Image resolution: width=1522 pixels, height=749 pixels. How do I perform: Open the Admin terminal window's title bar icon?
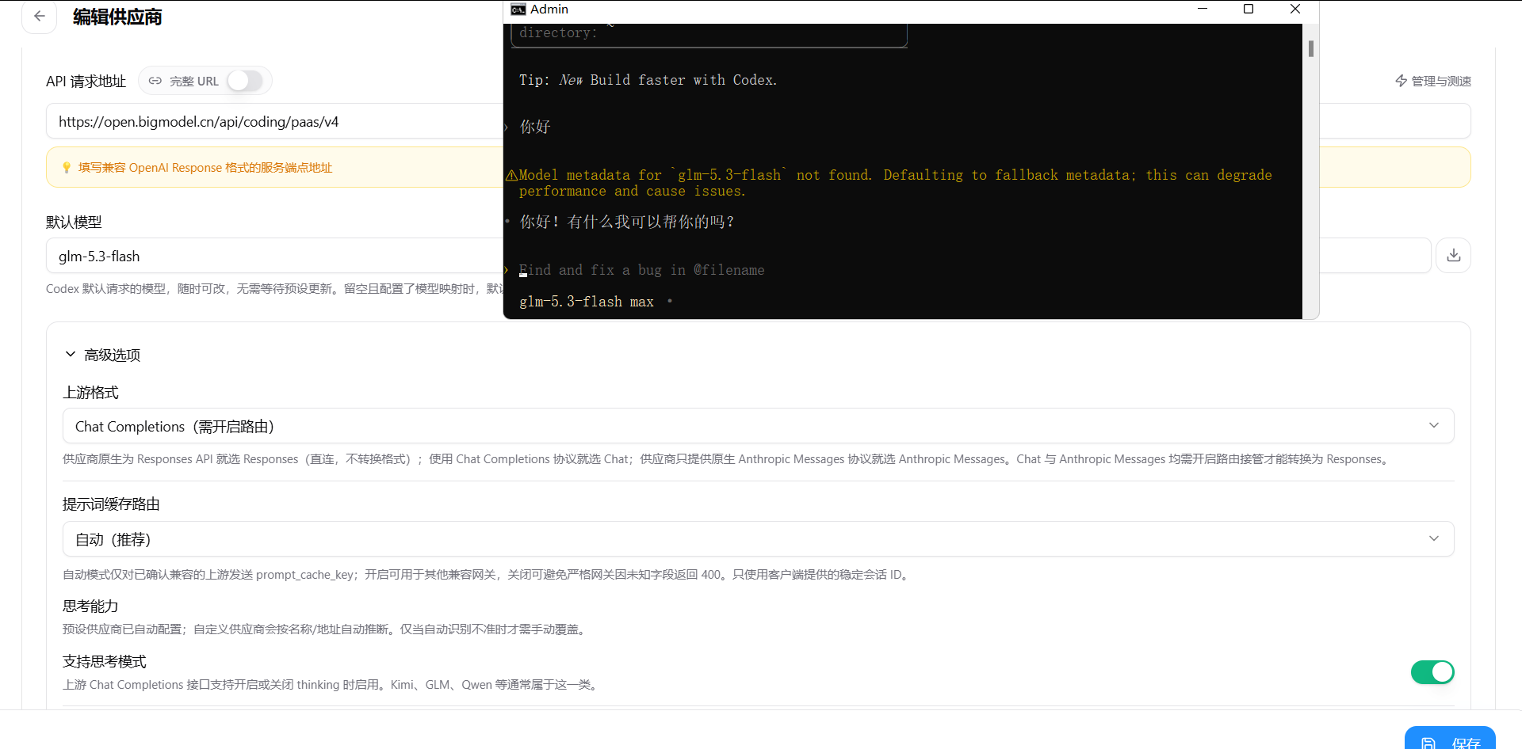(x=518, y=10)
